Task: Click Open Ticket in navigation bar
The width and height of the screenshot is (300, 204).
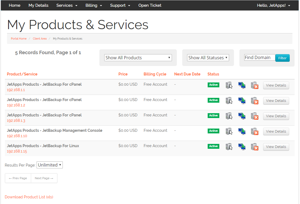Action: 150,5
